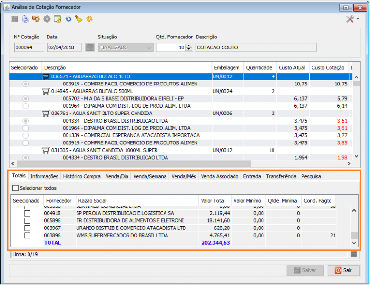Image resolution: width=370 pixels, height=285 pixels.
Task: Click the Custo Cotação column header
Action: pos(328,68)
